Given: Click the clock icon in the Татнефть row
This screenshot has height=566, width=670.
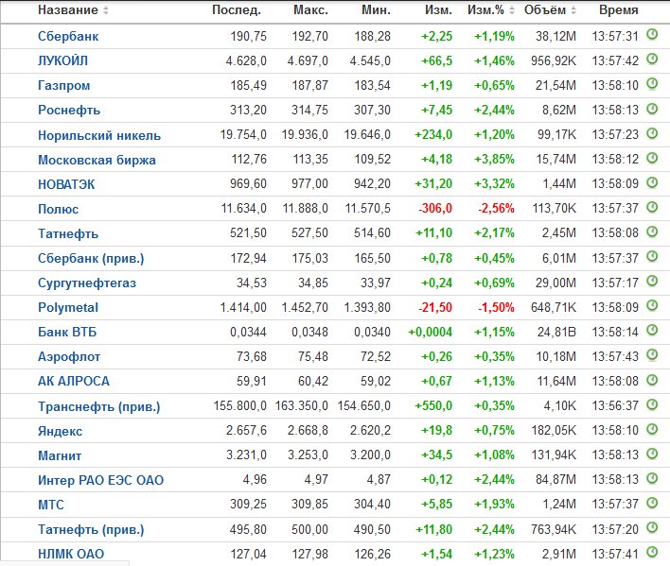Looking at the screenshot, I should pos(652,232).
